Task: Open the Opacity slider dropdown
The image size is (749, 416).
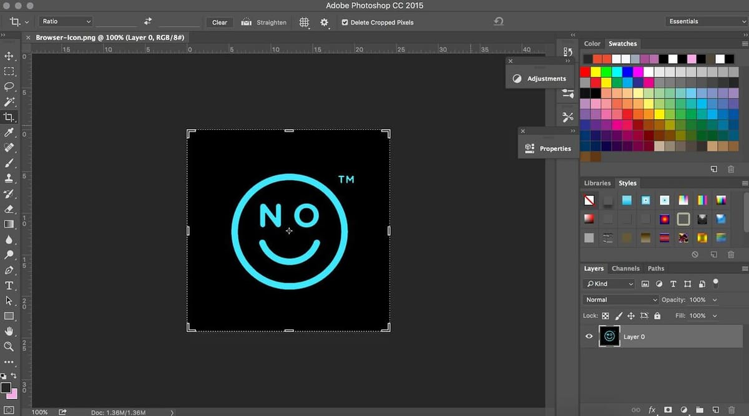Action: pyautogui.click(x=715, y=300)
